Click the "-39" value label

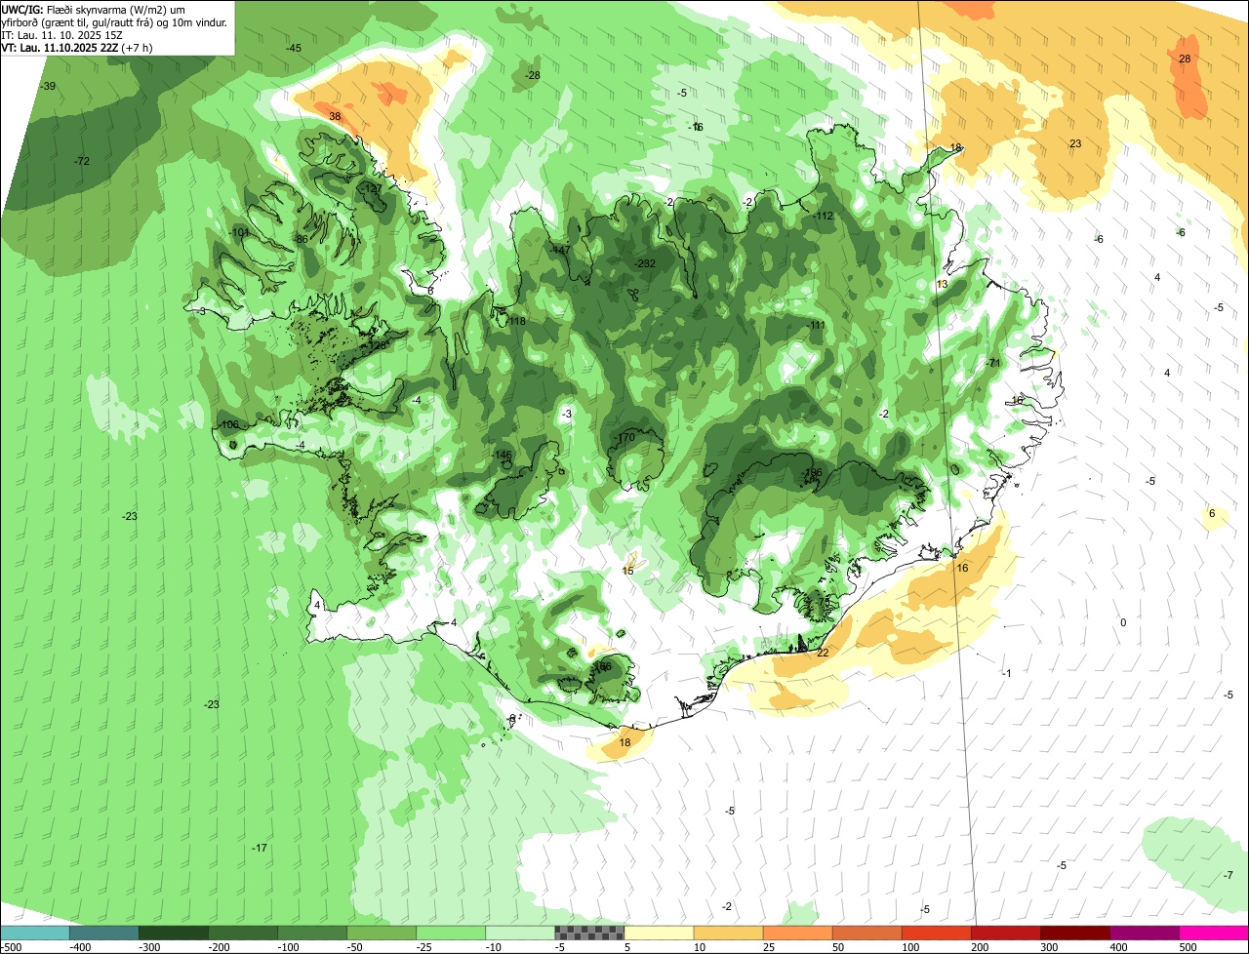(x=49, y=87)
